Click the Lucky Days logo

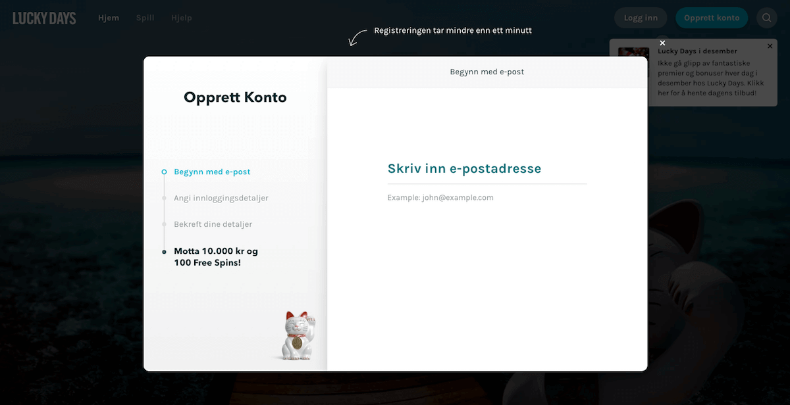coord(44,18)
